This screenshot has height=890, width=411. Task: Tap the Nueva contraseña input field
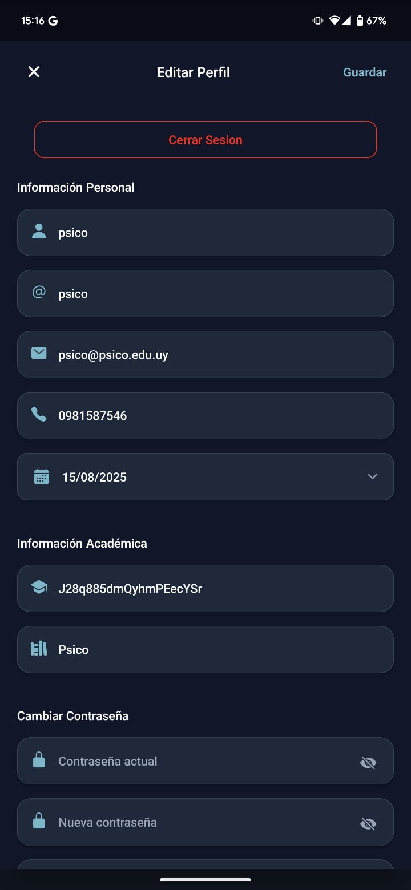click(x=200, y=823)
